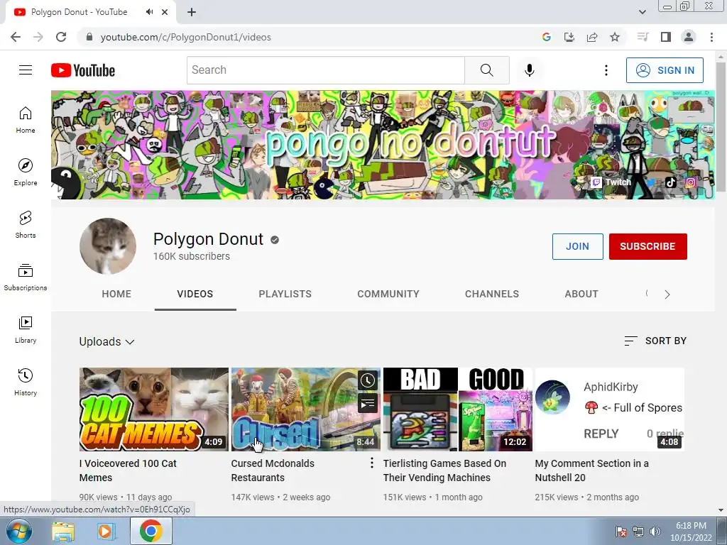Reload the page

coord(61,37)
